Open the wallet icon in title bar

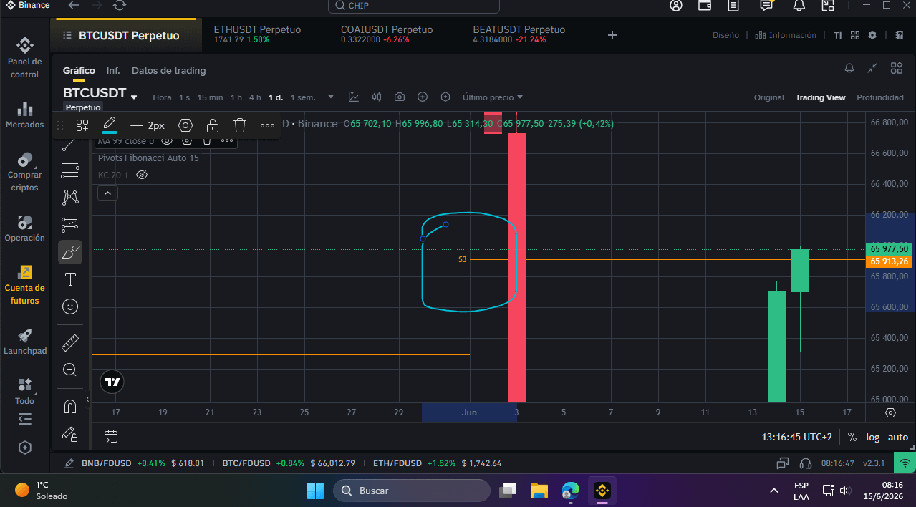pyautogui.click(x=704, y=6)
